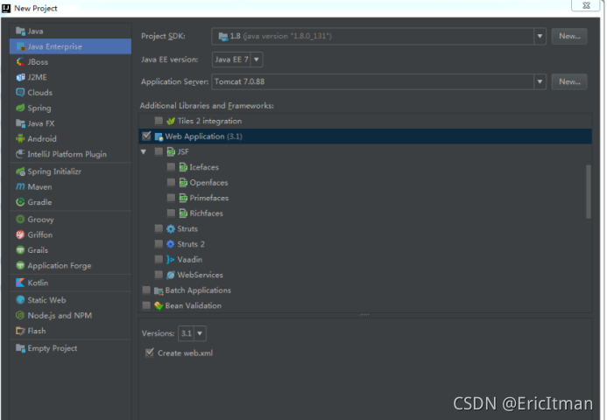Click the splitter handle below frameworks list
The width and height of the screenshot is (607, 420).
pos(365,315)
